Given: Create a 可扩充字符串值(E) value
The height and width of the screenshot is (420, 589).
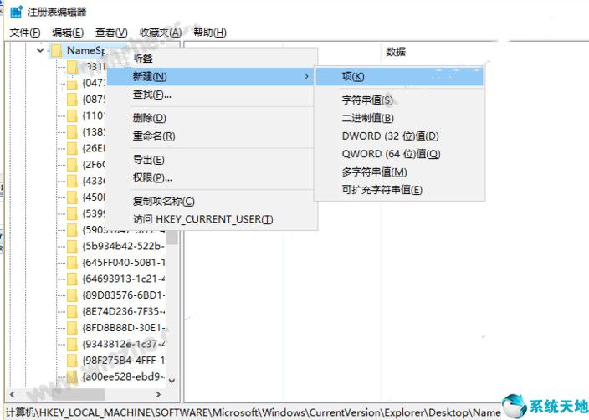Looking at the screenshot, I should click(382, 190).
